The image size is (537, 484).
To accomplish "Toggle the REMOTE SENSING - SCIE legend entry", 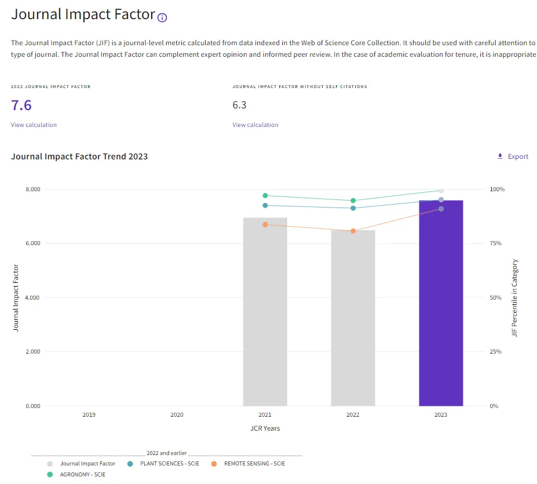I will (x=248, y=464).
